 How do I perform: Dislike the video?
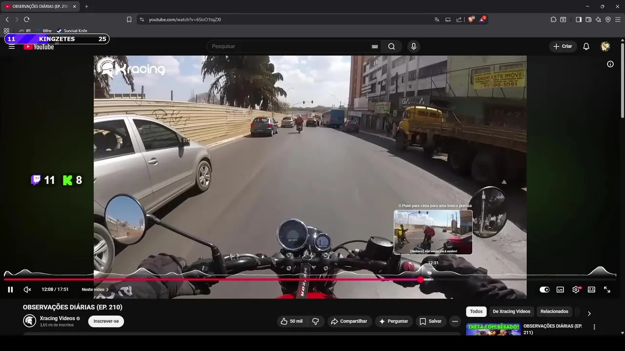315,321
